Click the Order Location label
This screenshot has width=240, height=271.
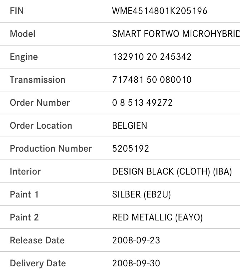pyautogui.click(x=41, y=125)
